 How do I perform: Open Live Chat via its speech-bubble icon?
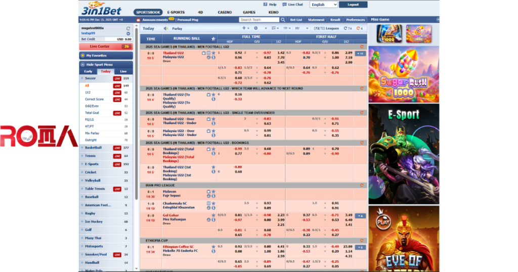coord(284,4)
